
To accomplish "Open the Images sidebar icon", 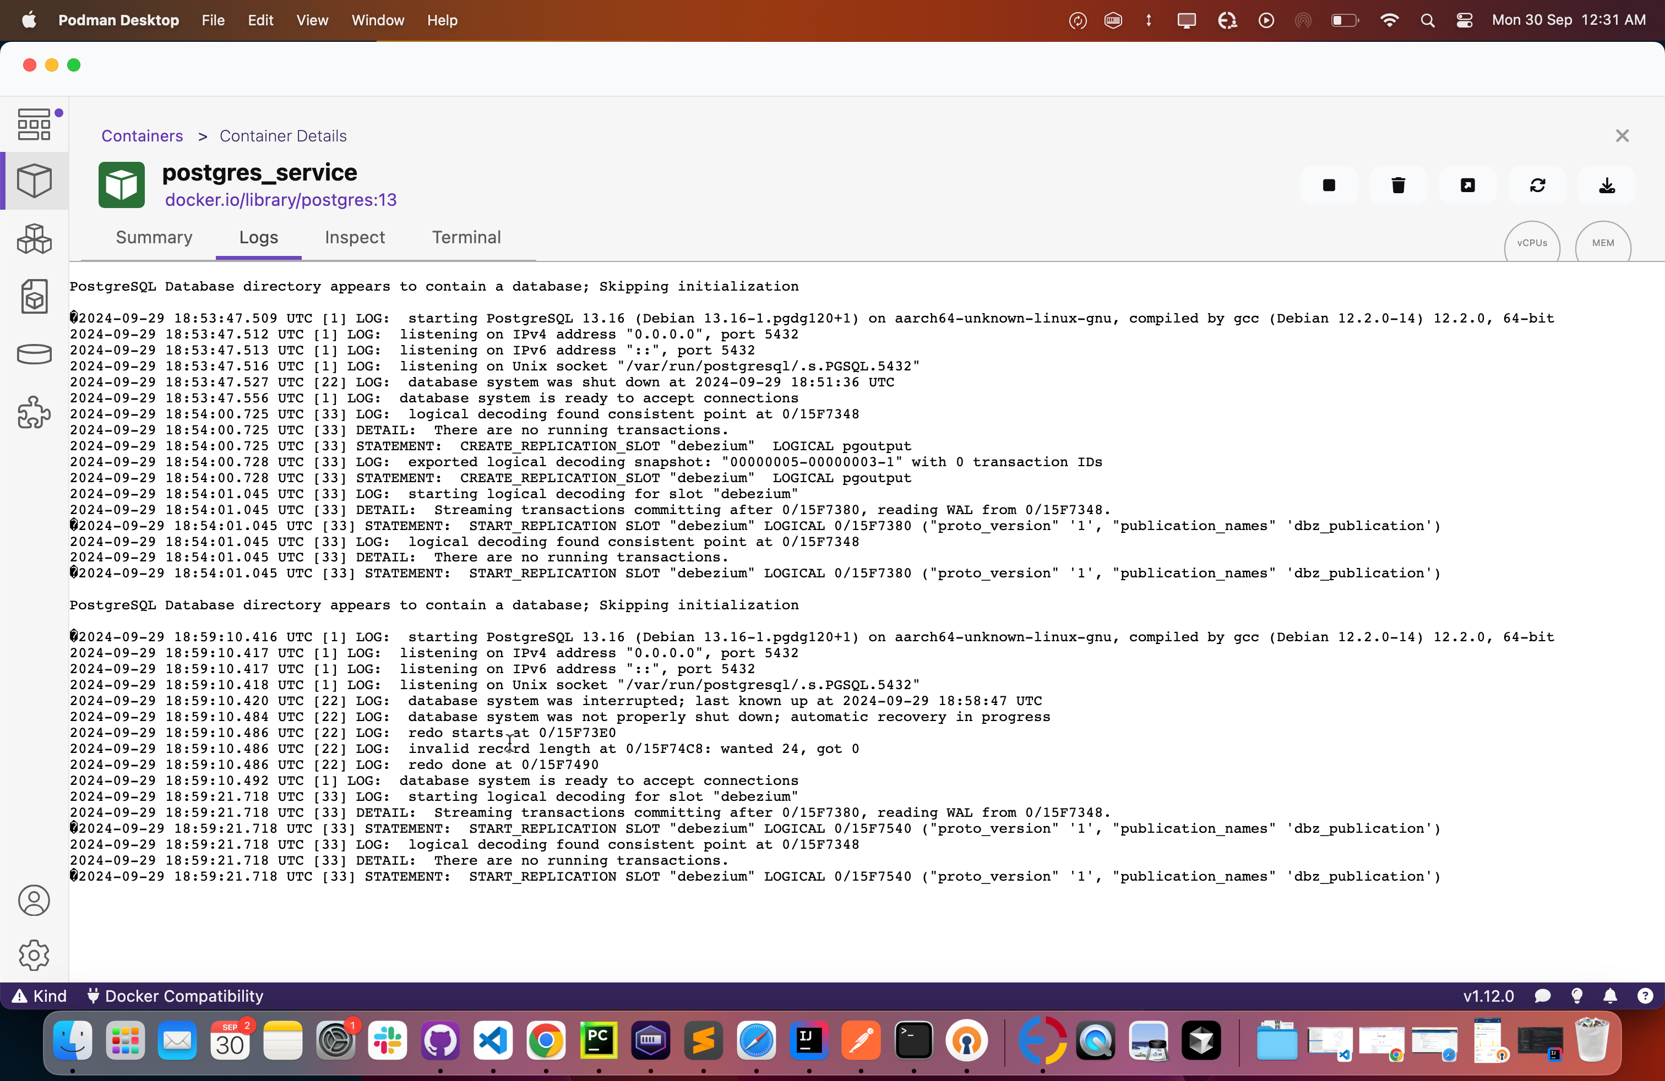I will [34, 297].
